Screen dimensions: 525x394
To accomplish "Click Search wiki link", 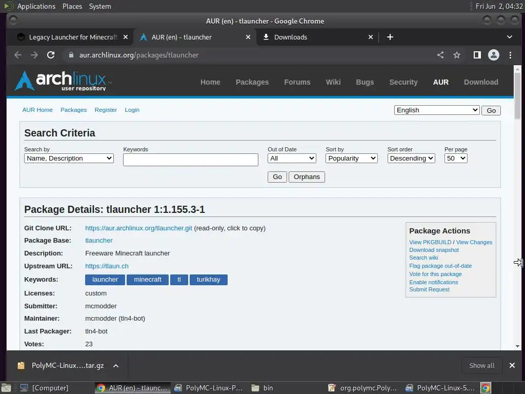I will [x=423, y=258].
